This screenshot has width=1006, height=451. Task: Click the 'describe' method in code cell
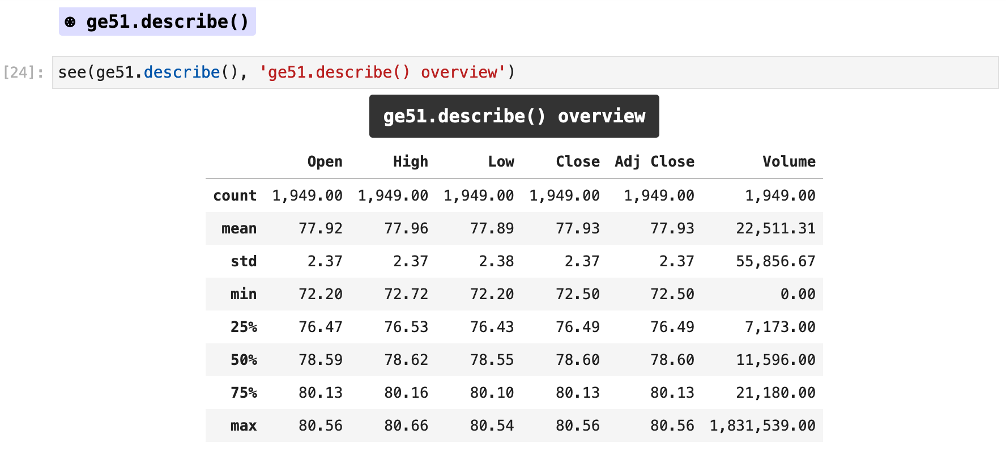[x=182, y=73]
